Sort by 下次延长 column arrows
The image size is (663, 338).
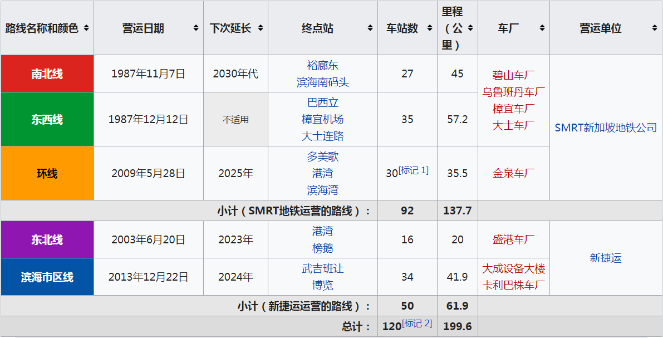point(261,28)
